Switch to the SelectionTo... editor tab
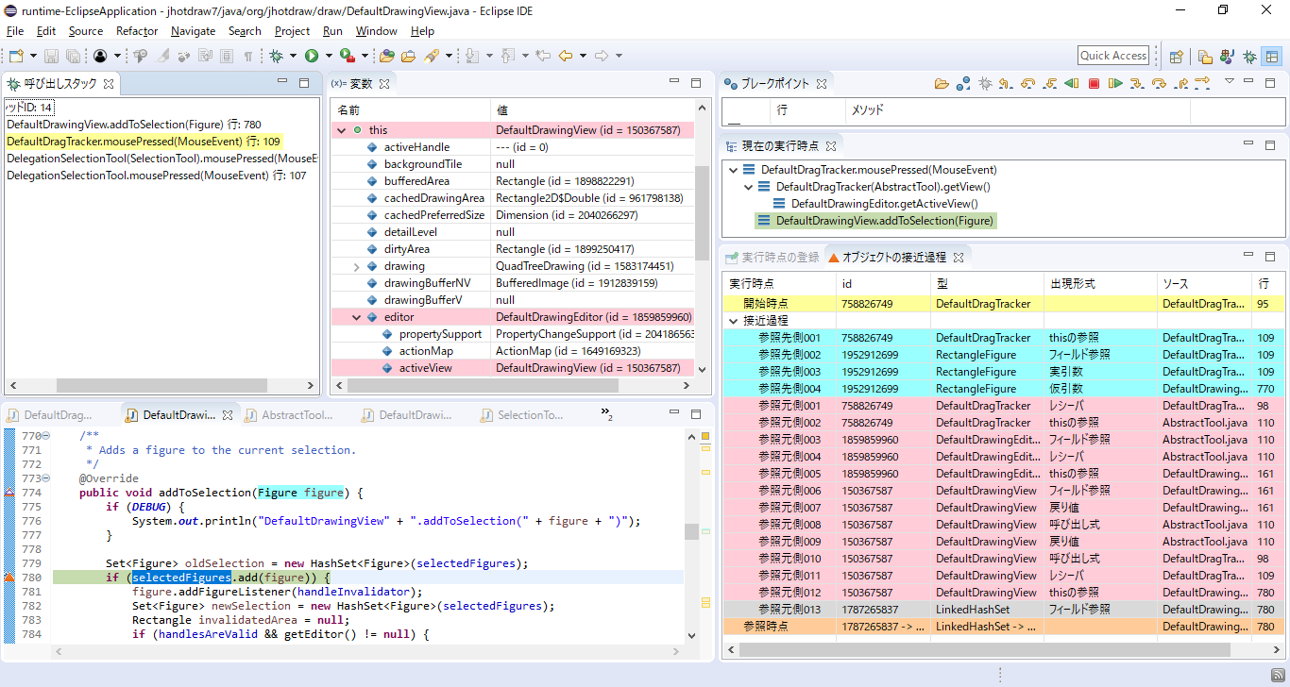The height and width of the screenshot is (687, 1290). point(521,415)
